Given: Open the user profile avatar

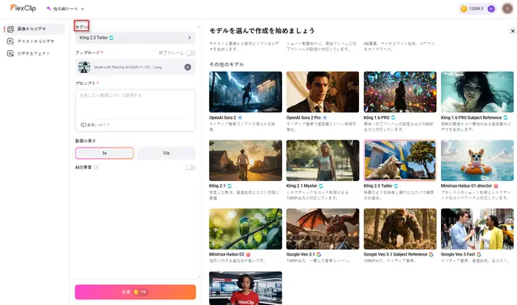Looking at the screenshot, I should pyautogui.click(x=507, y=9).
